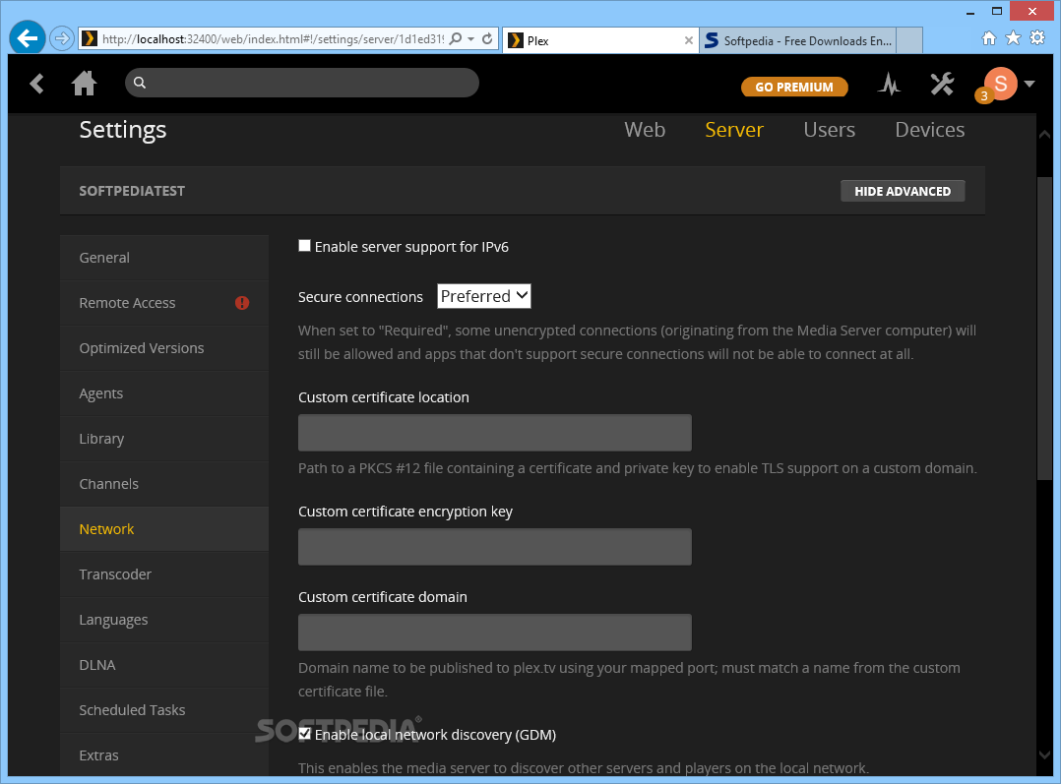Screen dimensions: 1061x784
Task: Click the browser back arrow button
Action: [28, 38]
